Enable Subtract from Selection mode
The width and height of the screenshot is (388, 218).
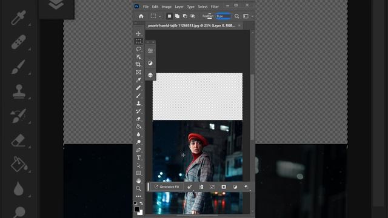[185, 16]
